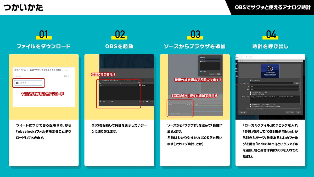
Task: Expand the OSBでサクッと使えるアナログ時計 breadcrumb dropdown arrow
Action: tap(62, 70)
